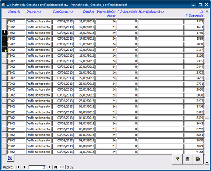This screenshot has width=211, height=171.
Task: Click the DataReg column header
Action: pyautogui.click(x=88, y=12)
